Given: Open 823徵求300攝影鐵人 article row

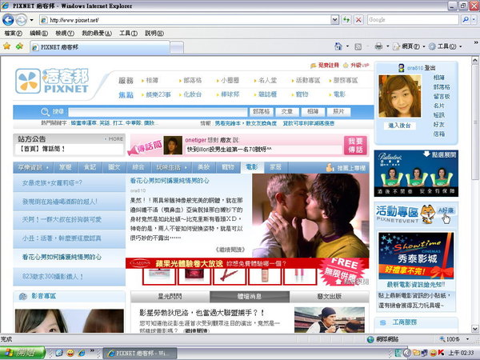Looking at the screenshot, I should tap(69, 277).
